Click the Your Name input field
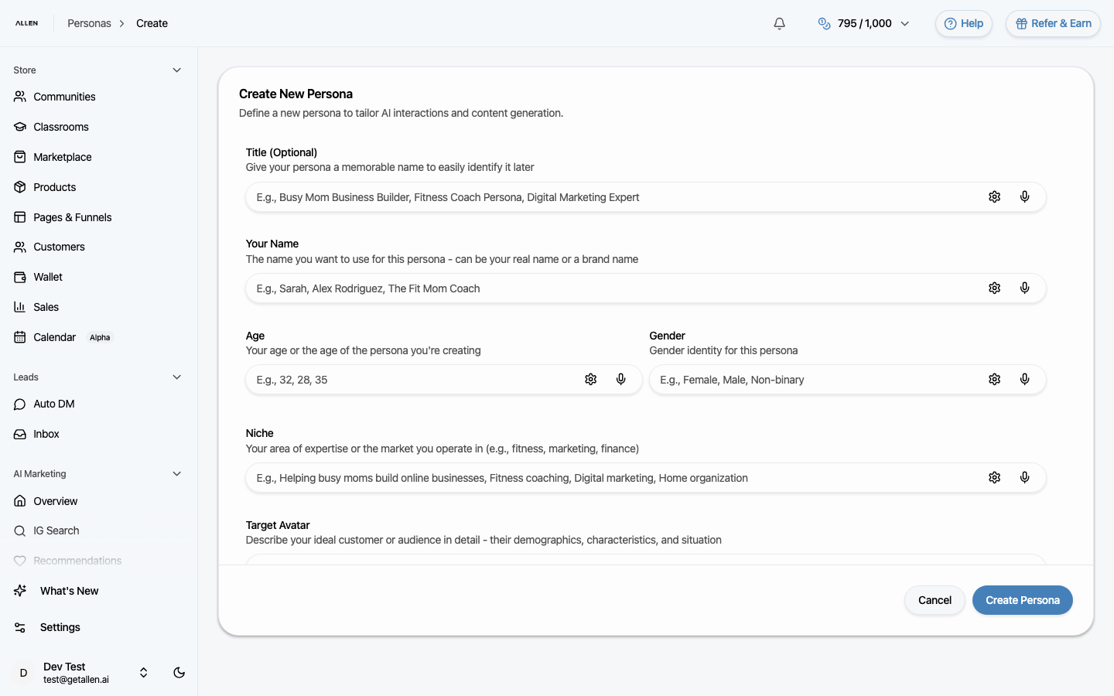This screenshot has height=696, width=1114. 542,288
